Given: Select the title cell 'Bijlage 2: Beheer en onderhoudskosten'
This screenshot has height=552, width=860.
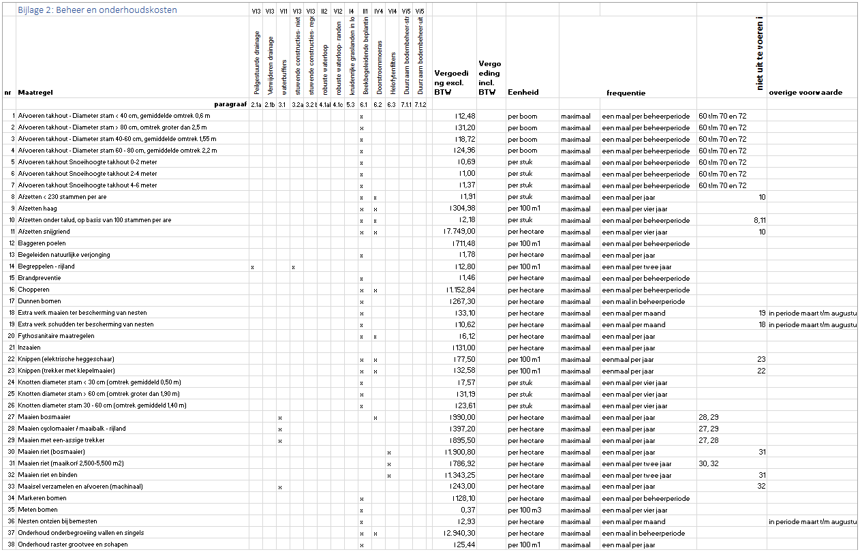Looking at the screenshot, I should [97, 10].
